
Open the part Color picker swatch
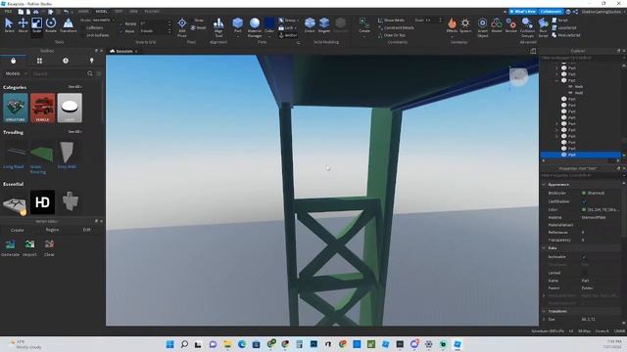[x=584, y=209]
